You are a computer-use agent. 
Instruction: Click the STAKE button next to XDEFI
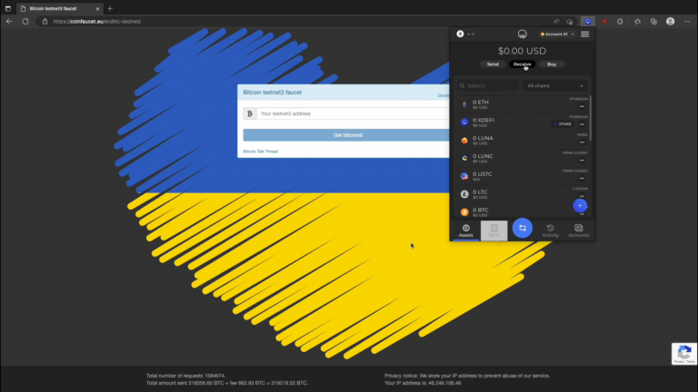tap(565, 123)
